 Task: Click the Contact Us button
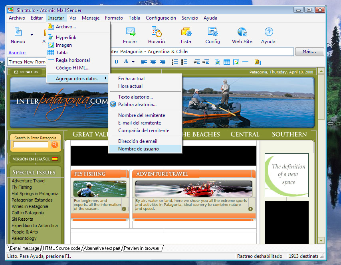pyautogui.click(x=26, y=72)
